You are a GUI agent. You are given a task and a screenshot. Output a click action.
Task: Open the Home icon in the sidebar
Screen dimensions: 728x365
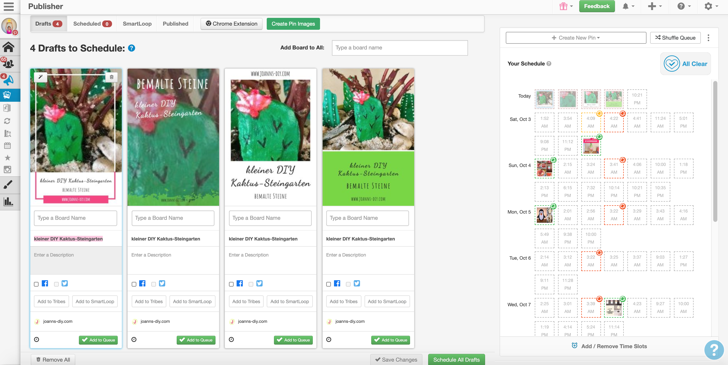pyautogui.click(x=9, y=47)
